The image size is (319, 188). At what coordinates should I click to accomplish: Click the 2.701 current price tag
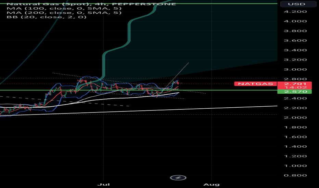tap(295, 84)
